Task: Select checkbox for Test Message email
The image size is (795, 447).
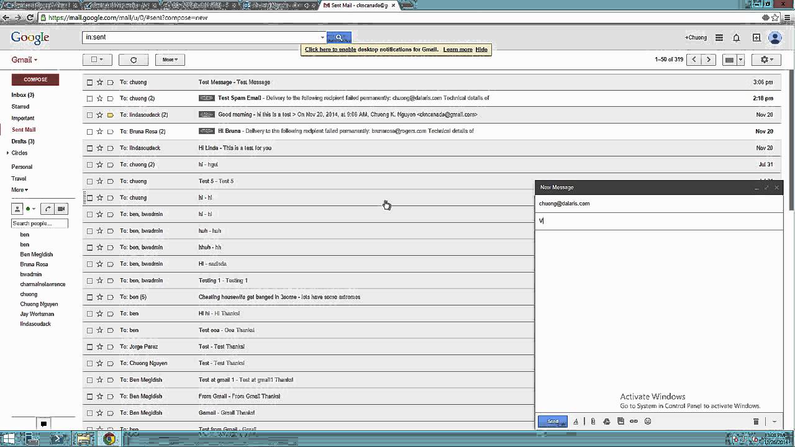Action: tap(89, 82)
